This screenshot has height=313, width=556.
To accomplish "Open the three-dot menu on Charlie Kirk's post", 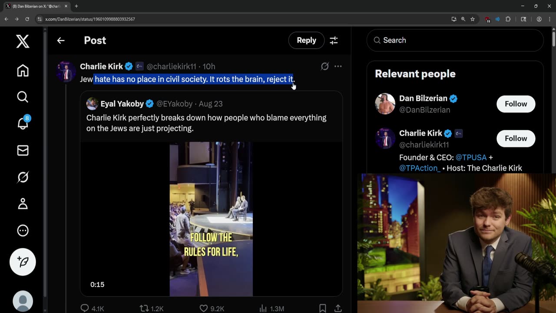I will coord(338,67).
